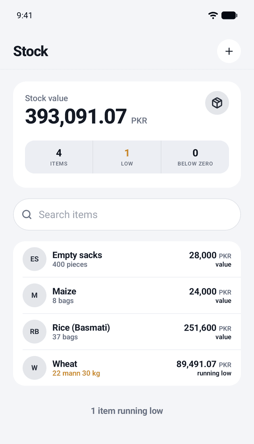The image size is (254, 444).
Task: Tap the battery status icon
Action: pyautogui.click(x=229, y=15)
